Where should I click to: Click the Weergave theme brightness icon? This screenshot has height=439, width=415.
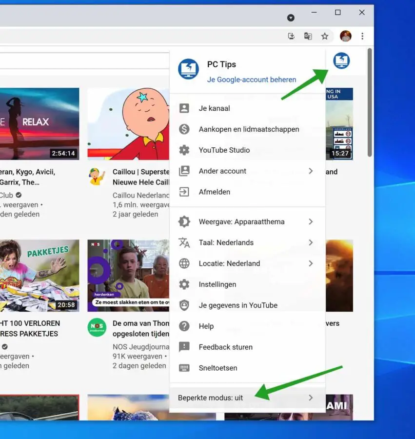coord(184,221)
